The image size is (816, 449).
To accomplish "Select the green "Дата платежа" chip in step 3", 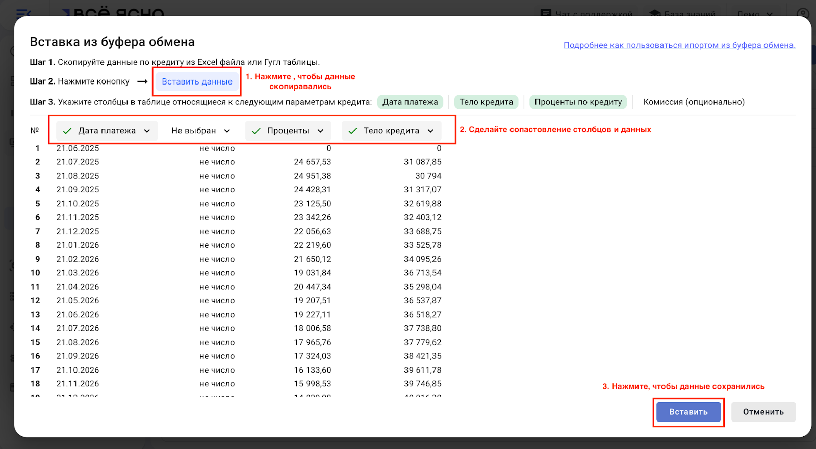I will tap(410, 102).
